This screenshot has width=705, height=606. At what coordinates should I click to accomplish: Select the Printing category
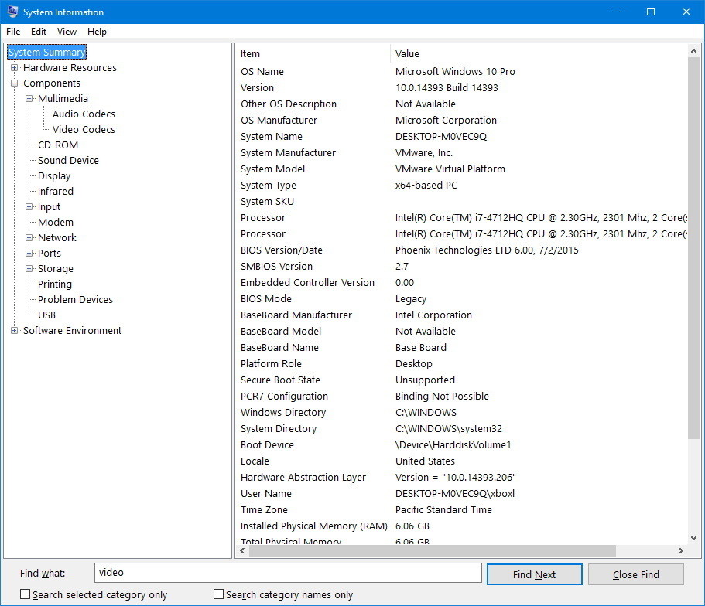55,284
